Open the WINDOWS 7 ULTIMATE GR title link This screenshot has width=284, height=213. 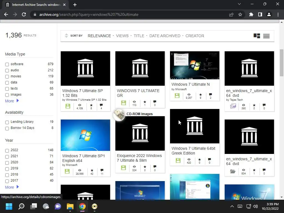(138, 93)
